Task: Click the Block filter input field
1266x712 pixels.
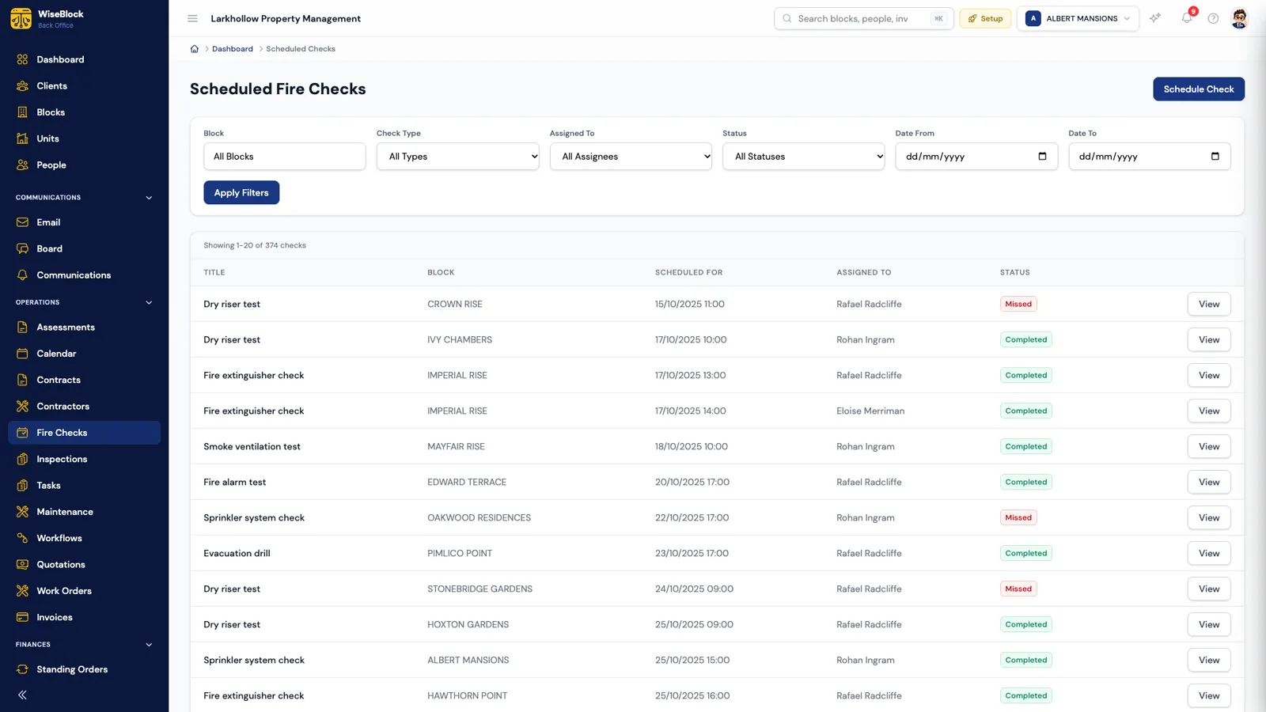Action: pyautogui.click(x=285, y=156)
